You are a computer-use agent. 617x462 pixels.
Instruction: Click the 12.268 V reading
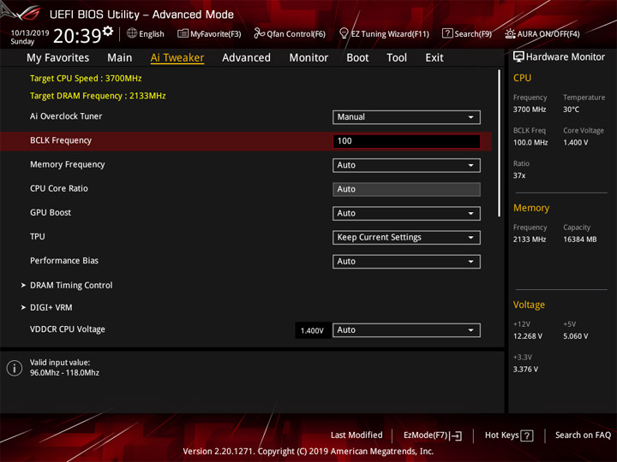[528, 336]
